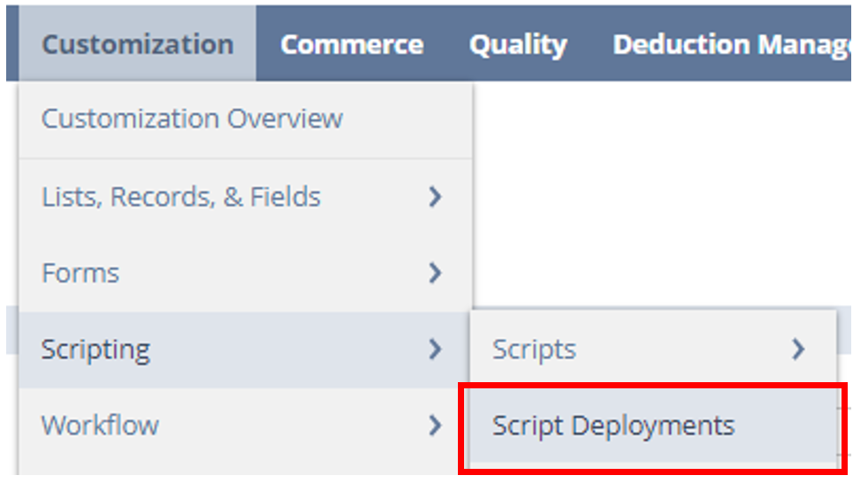Expand the Lists, Records, & Fields arrow

(x=434, y=196)
